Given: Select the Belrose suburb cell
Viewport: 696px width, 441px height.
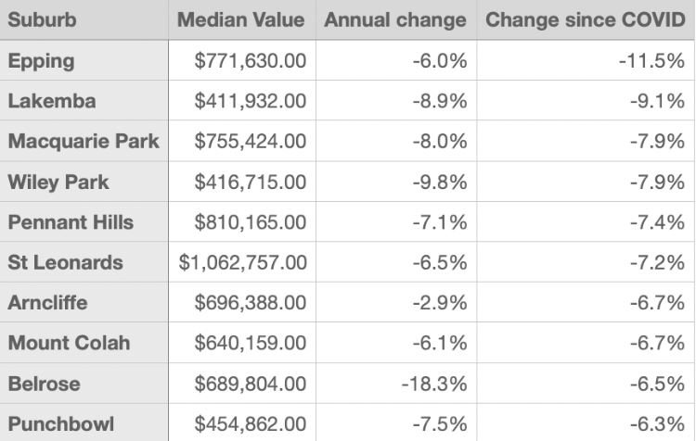Looking at the screenshot, I should (x=44, y=384).
